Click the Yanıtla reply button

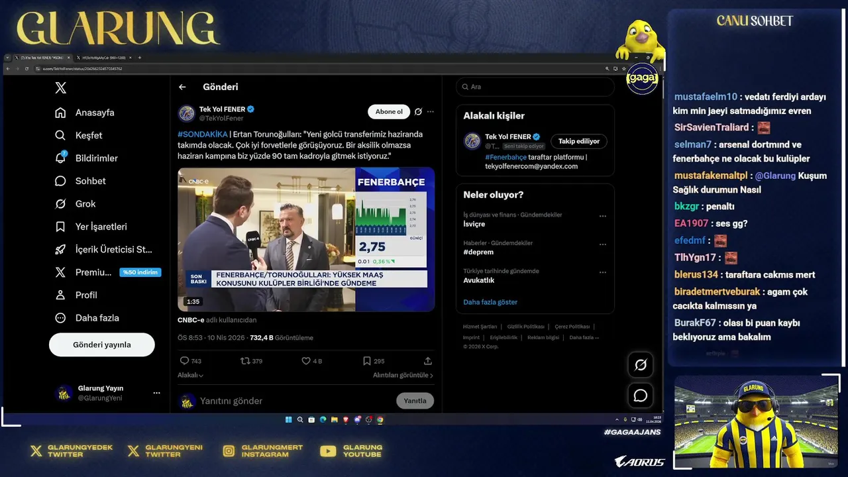click(x=415, y=401)
